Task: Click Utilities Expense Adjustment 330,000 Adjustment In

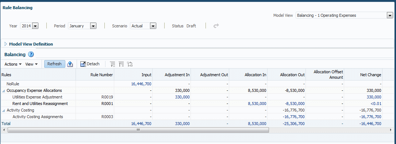Action: pos(182,97)
